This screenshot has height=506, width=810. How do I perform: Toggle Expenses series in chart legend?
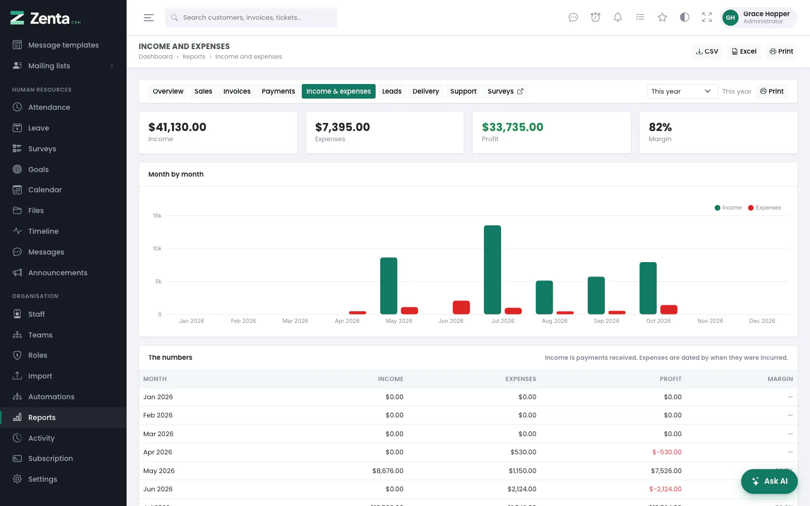pos(764,207)
